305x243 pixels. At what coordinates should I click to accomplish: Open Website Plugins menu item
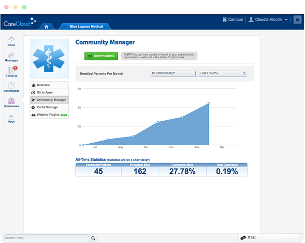[49, 115]
